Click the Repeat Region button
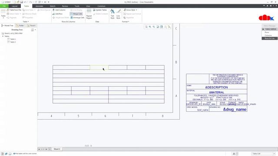Viewport: 278px width, 156px height. point(89,14)
